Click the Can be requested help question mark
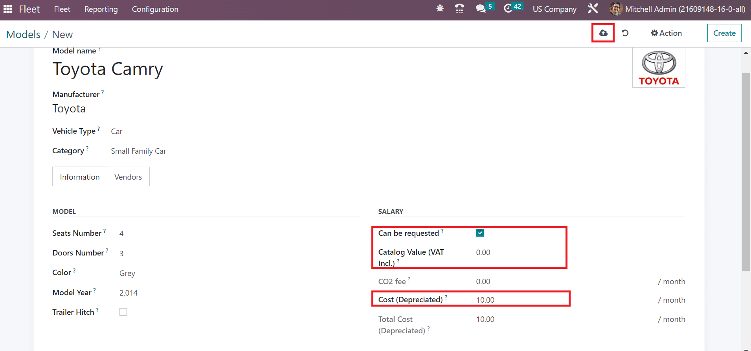Viewport: 751px width, 351px height. [x=442, y=231]
